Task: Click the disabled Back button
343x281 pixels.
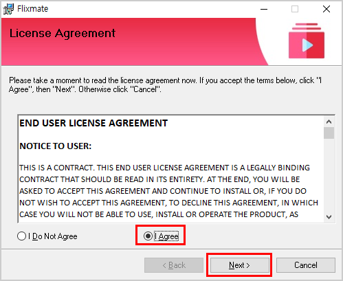Action: pos(174,265)
